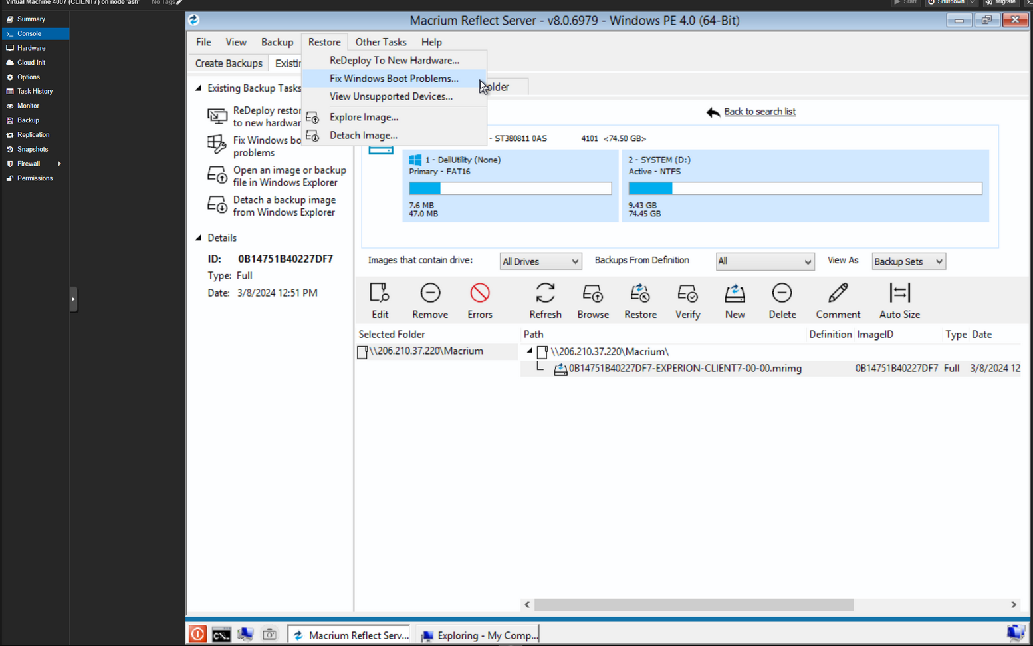Click Fix Windows boot problems sidebar icon
This screenshot has width=1033, height=646.
pos(217,144)
